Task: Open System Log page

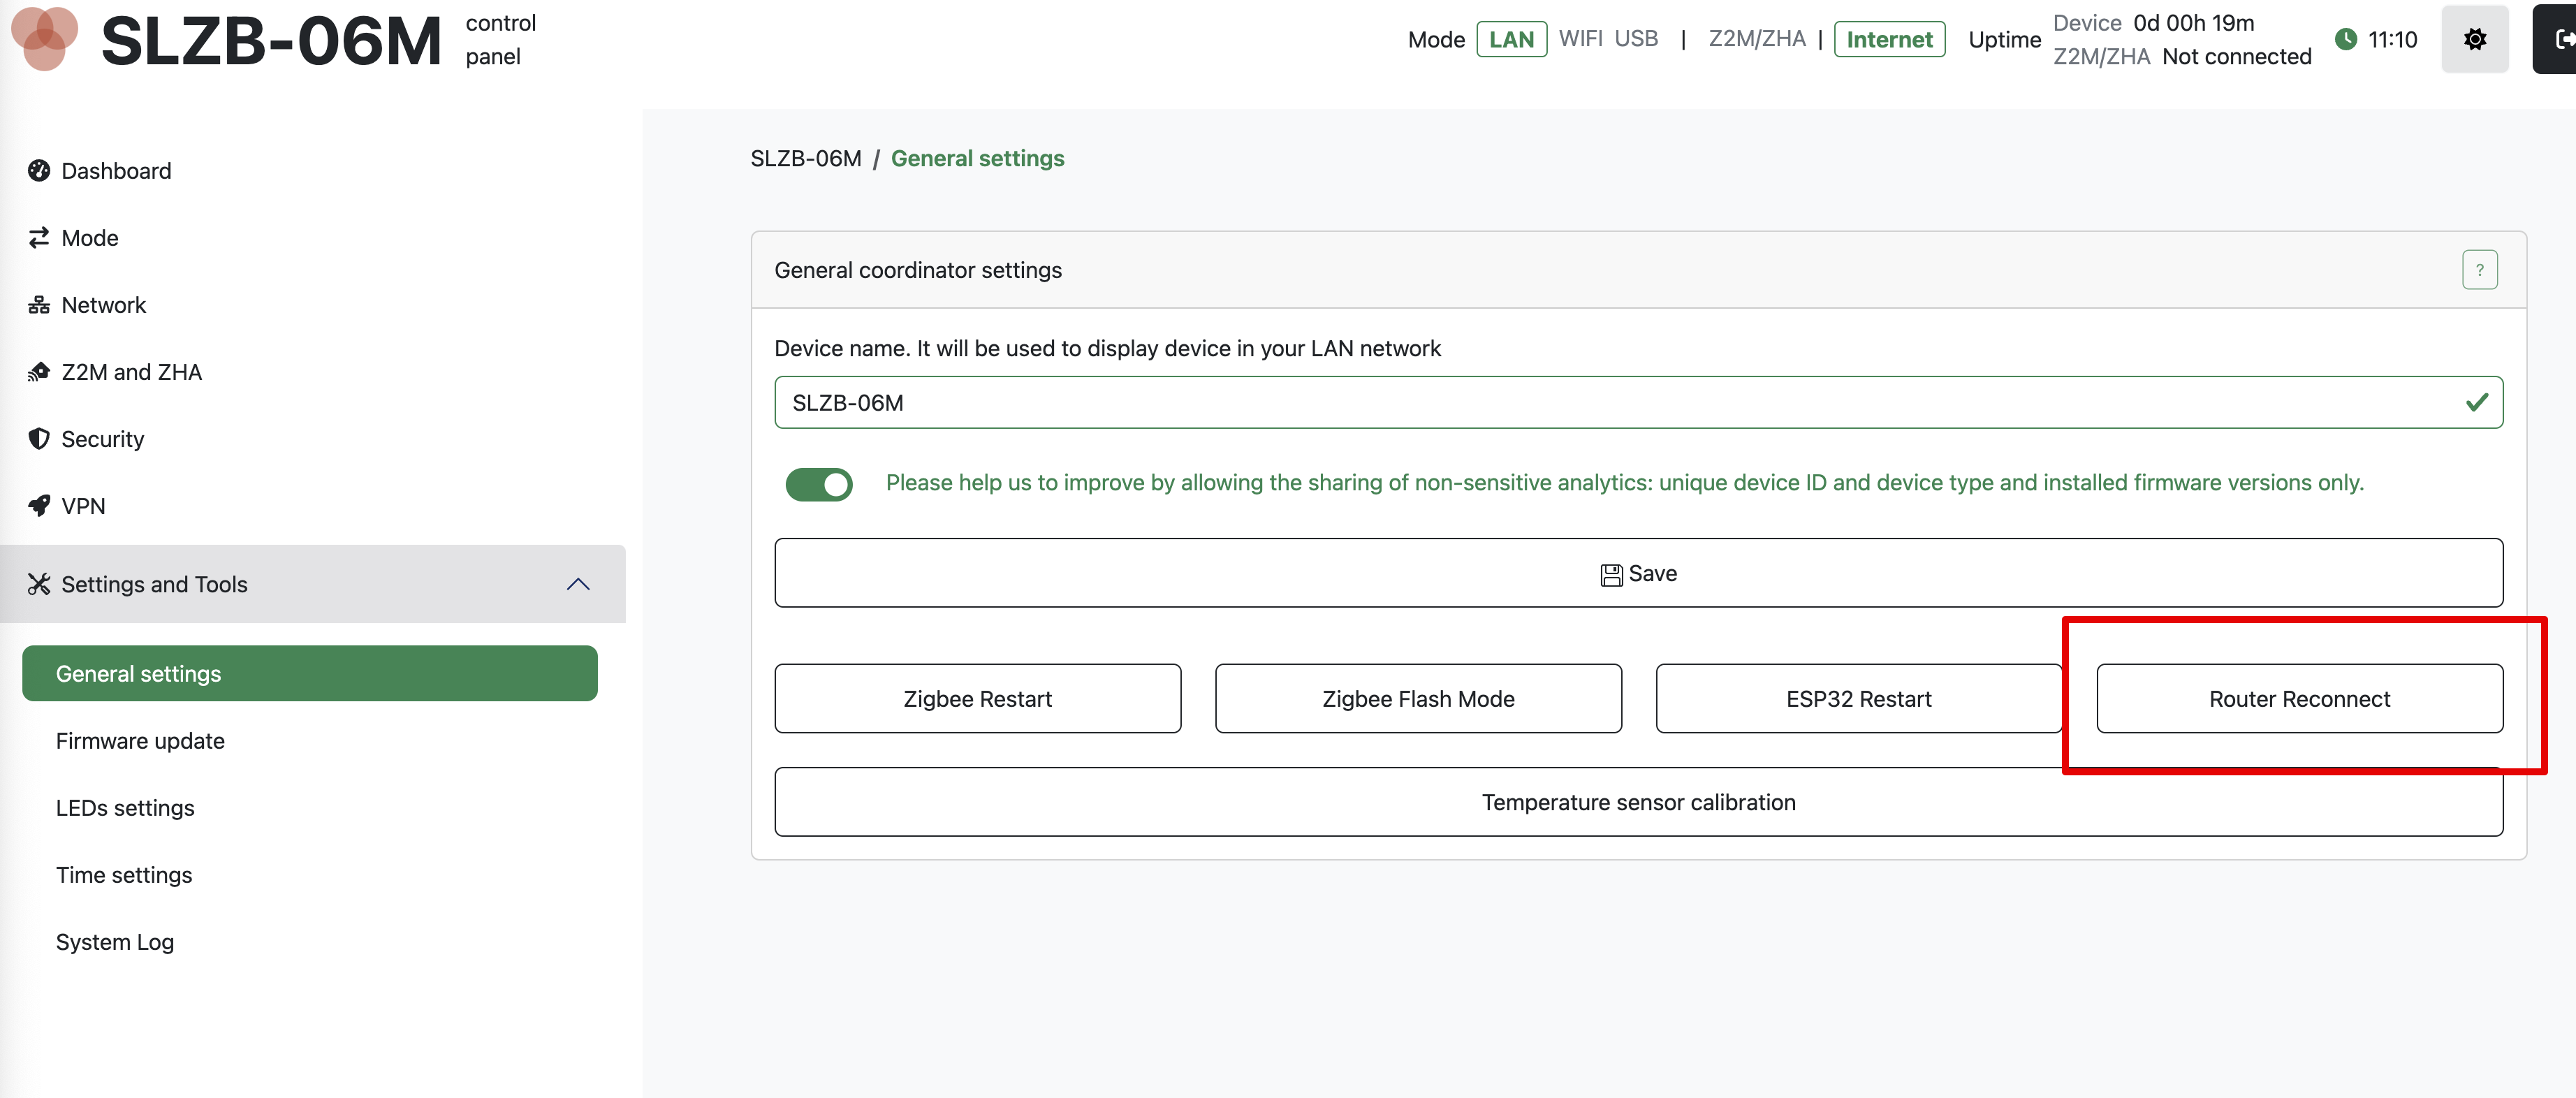Action: [115, 942]
